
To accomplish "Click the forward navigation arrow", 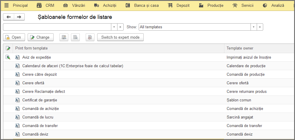I will pyautogui.click(x=19, y=17).
